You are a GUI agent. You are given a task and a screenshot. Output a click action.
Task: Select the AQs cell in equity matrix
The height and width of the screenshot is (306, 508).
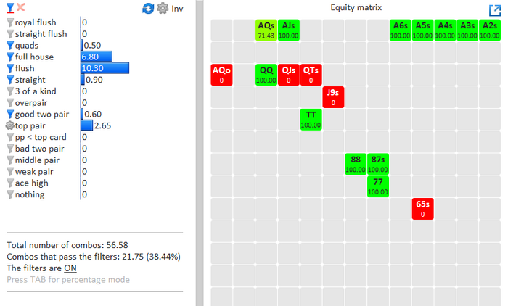[x=266, y=30]
